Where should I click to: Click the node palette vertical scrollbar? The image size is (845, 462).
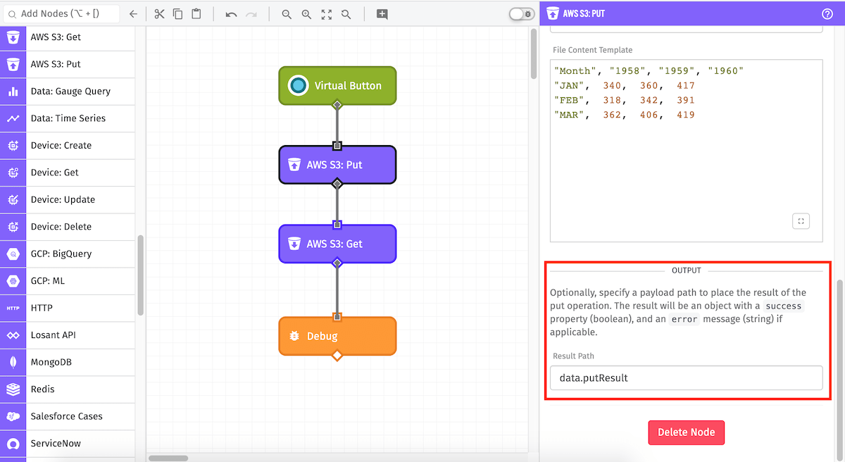[x=141, y=275]
